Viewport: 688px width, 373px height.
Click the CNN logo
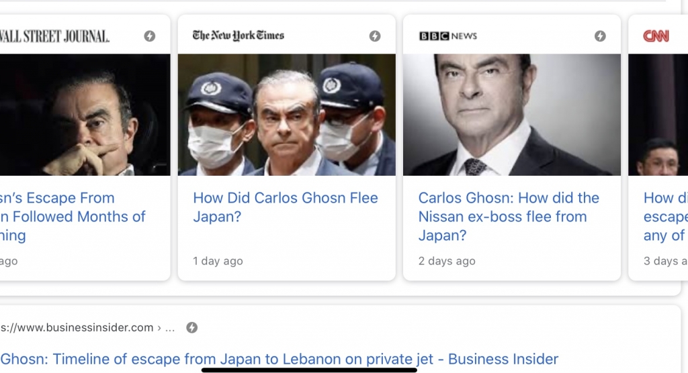point(656,36)
